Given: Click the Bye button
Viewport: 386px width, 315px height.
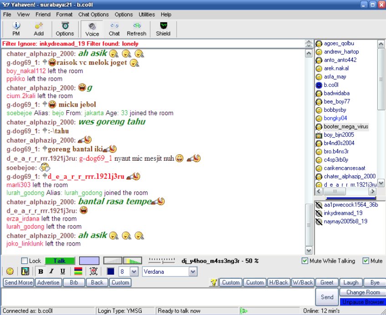Looking at the screenshot, I should click(375, 282).
